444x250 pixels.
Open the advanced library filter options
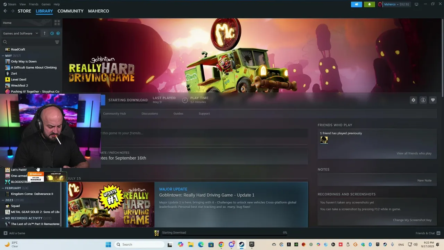point(57,42)
